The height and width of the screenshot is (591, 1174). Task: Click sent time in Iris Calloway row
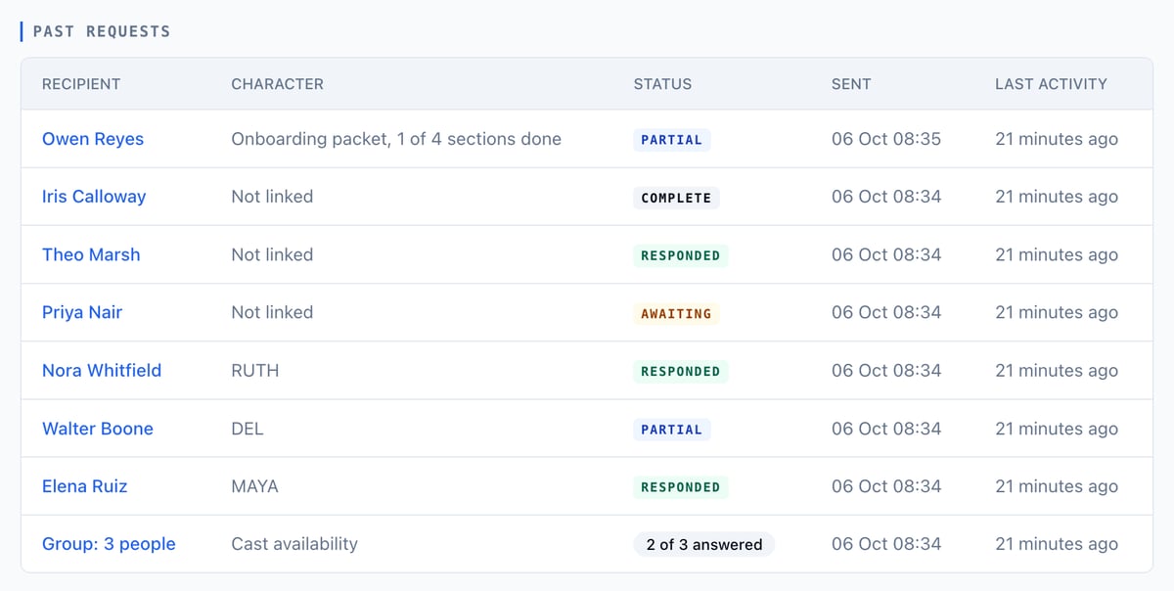pyautogui.click(x=886, y=197)
